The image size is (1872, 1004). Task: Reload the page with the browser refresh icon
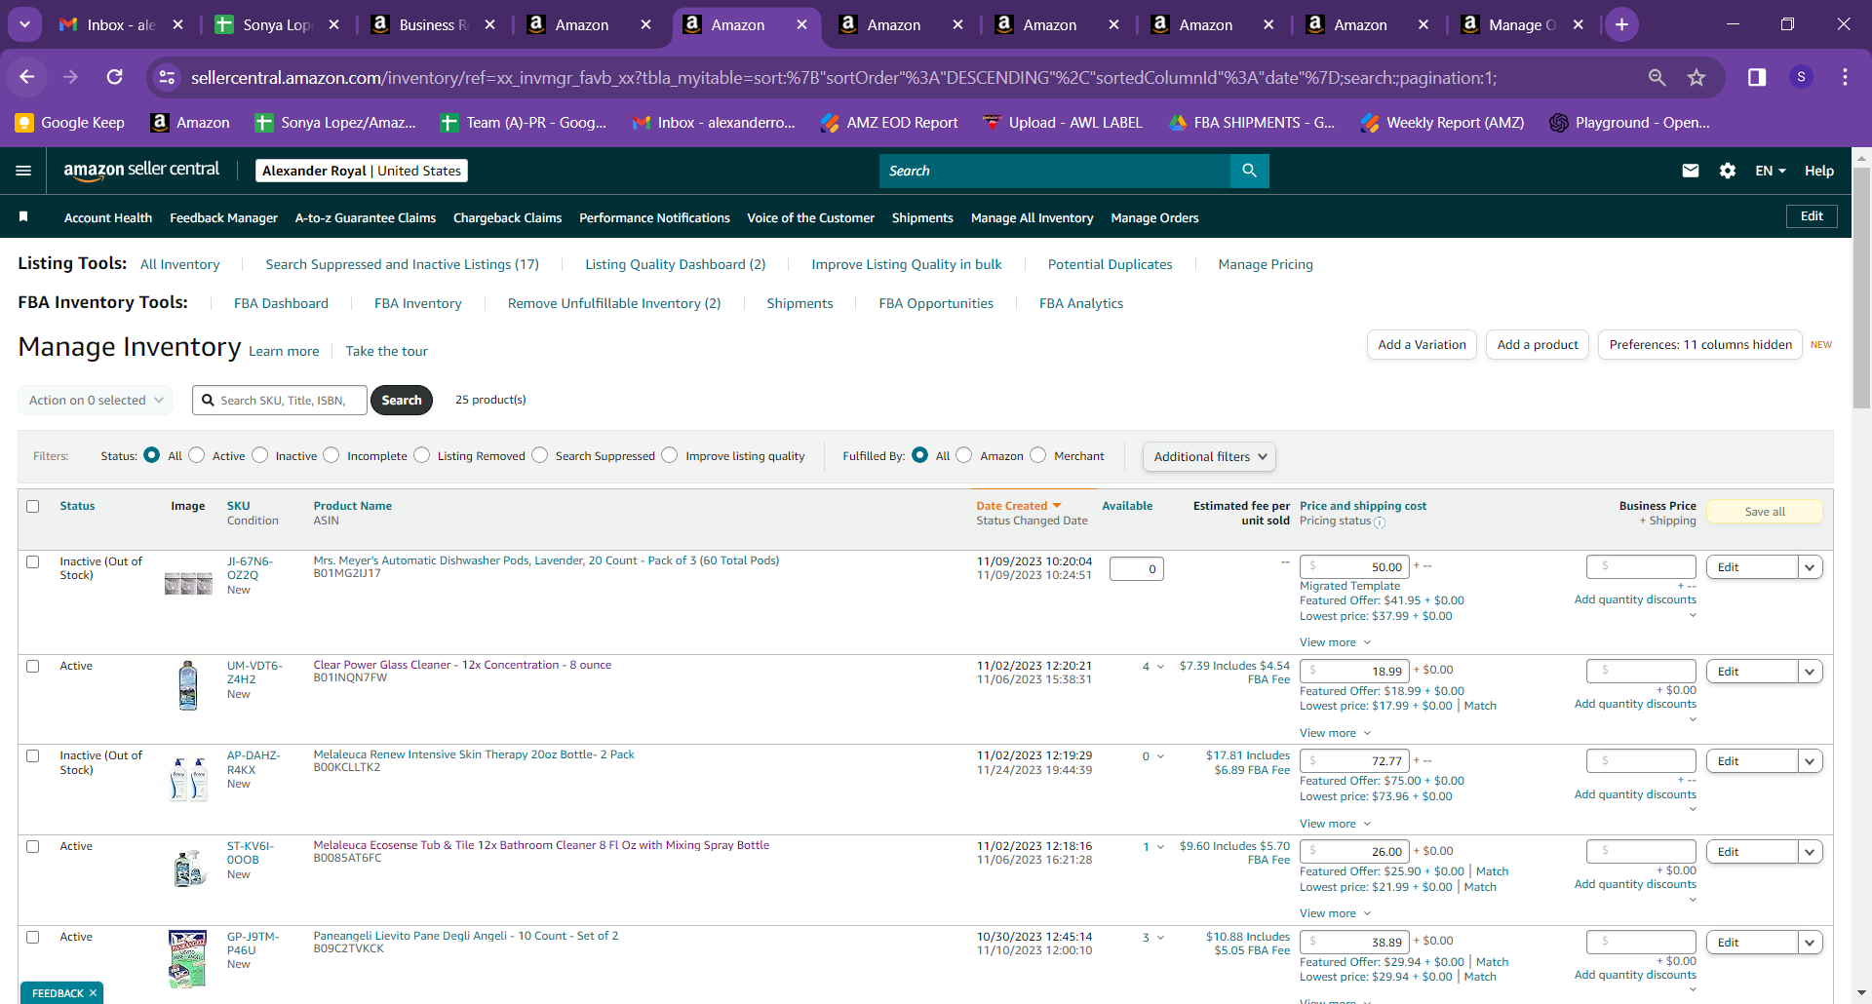[114, 77]
